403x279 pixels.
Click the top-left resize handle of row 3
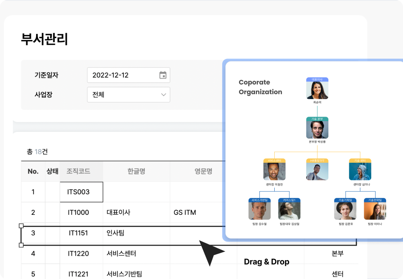tap(21, 226)
